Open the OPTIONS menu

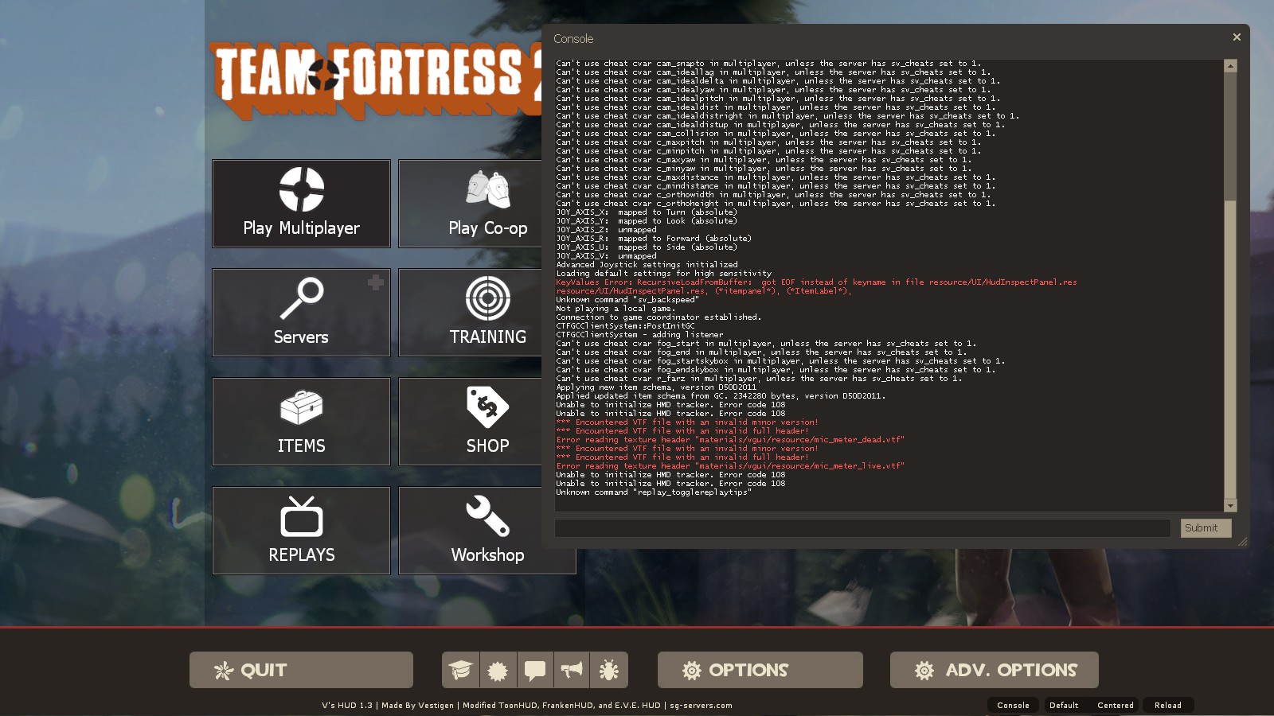(x=760, y=670)
